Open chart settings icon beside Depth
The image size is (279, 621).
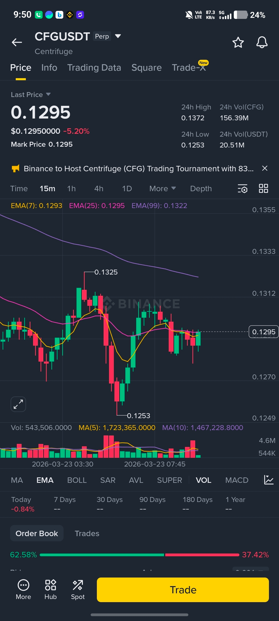(243, 189)
